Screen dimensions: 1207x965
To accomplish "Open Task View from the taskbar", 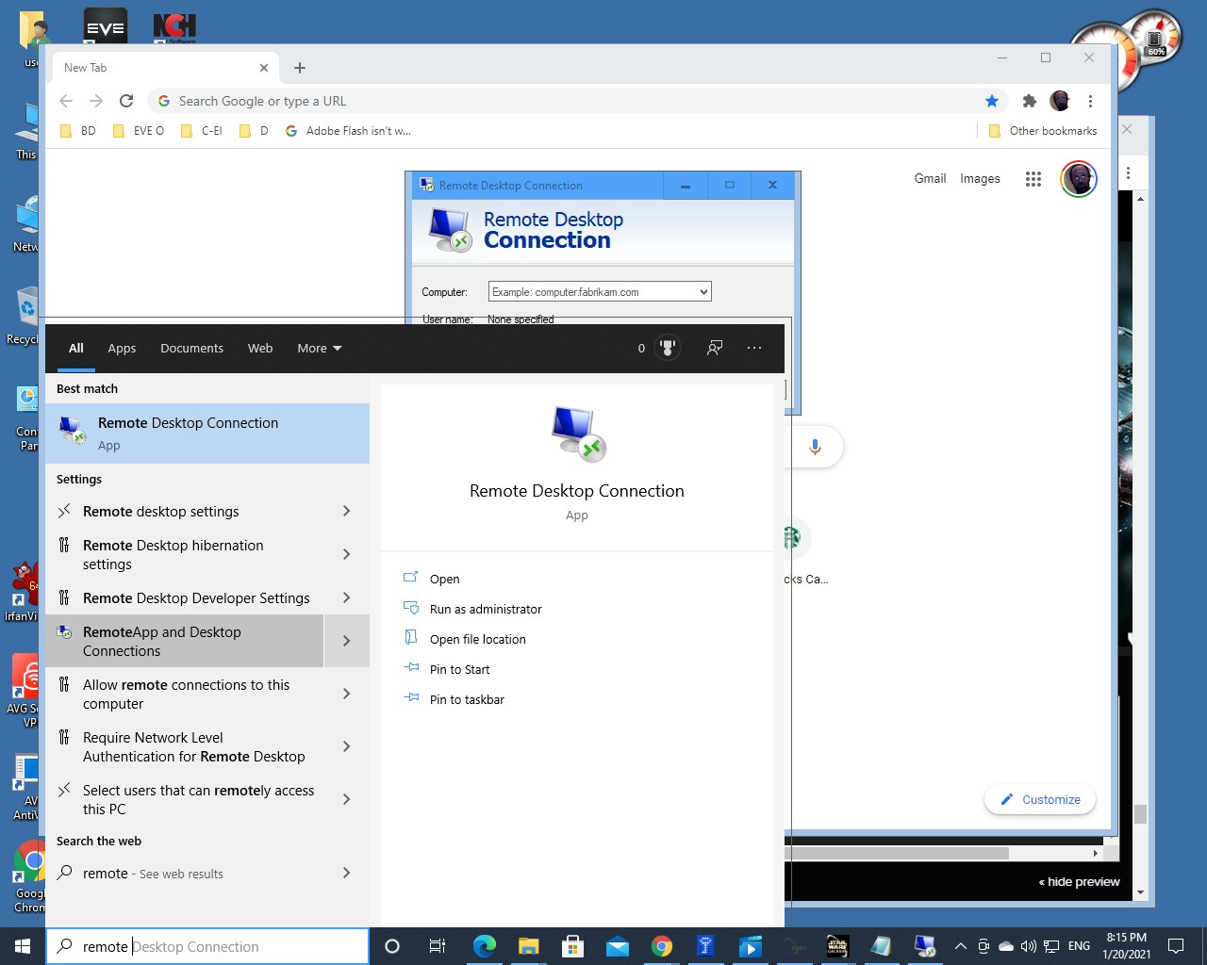I will 438,946.
